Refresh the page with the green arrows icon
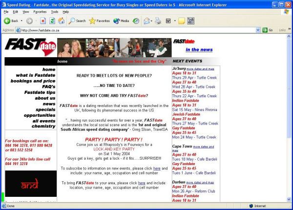Viewport: 293px width, 210px height. (52, 21)
